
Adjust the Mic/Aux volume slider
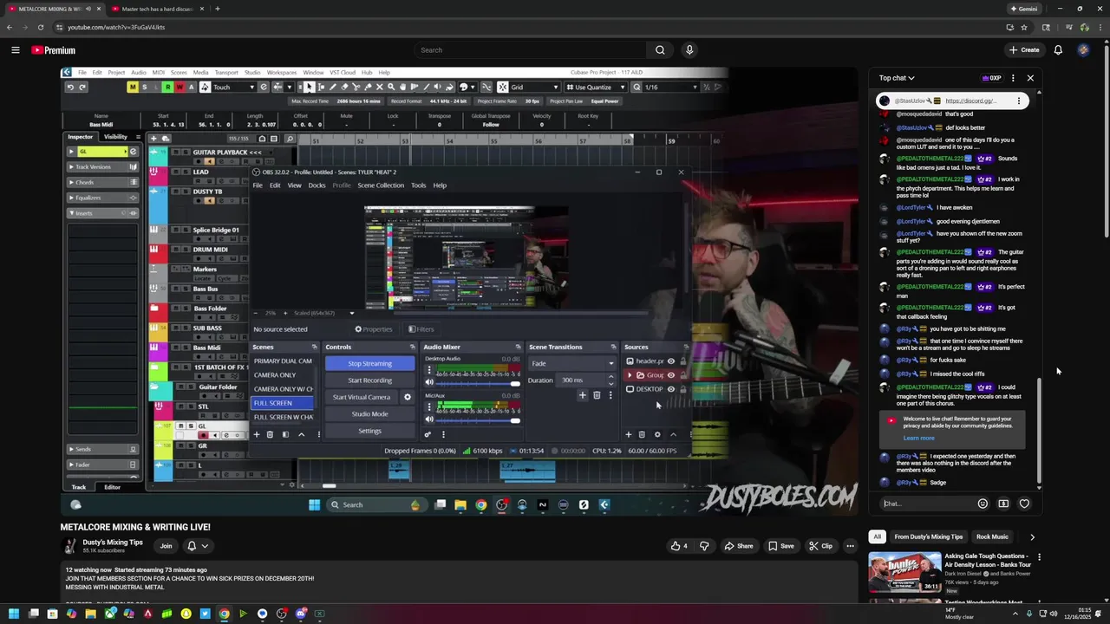click(479, 420)
